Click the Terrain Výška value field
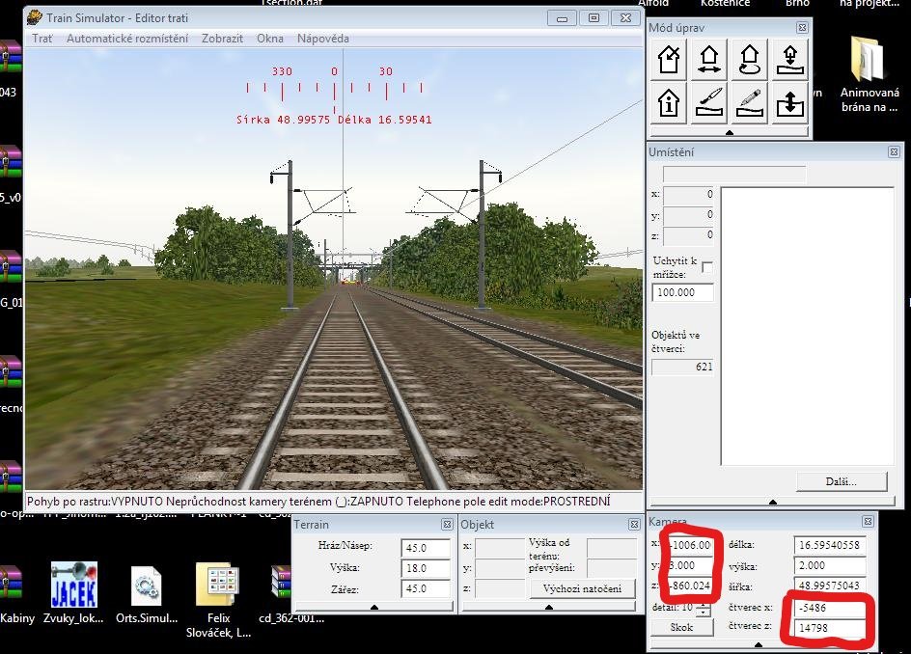This screenshot has height=654, width=911. pos(425,568)
